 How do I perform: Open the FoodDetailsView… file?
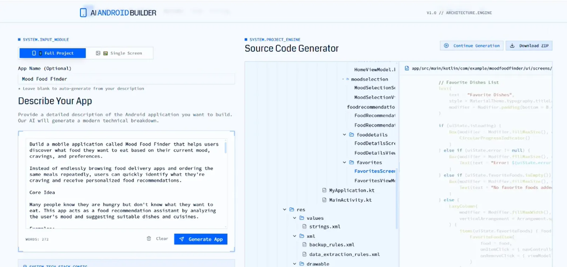tap(375, 153)
